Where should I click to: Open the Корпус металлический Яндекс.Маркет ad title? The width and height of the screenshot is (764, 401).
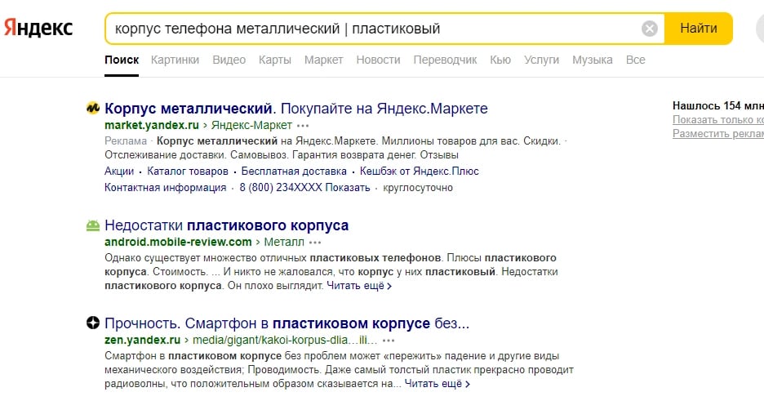tap(295, 108)
